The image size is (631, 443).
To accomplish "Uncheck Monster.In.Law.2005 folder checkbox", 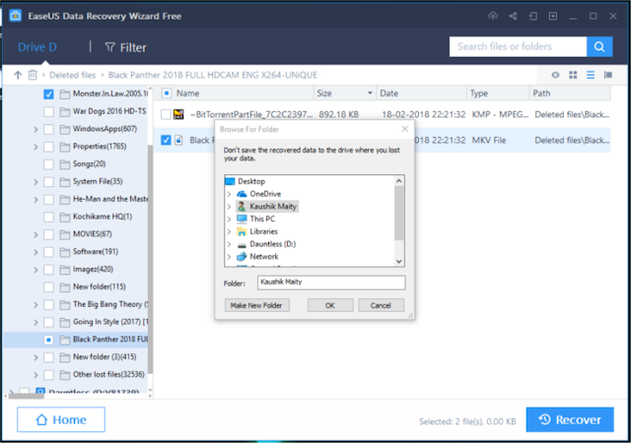I will (48, 95).
